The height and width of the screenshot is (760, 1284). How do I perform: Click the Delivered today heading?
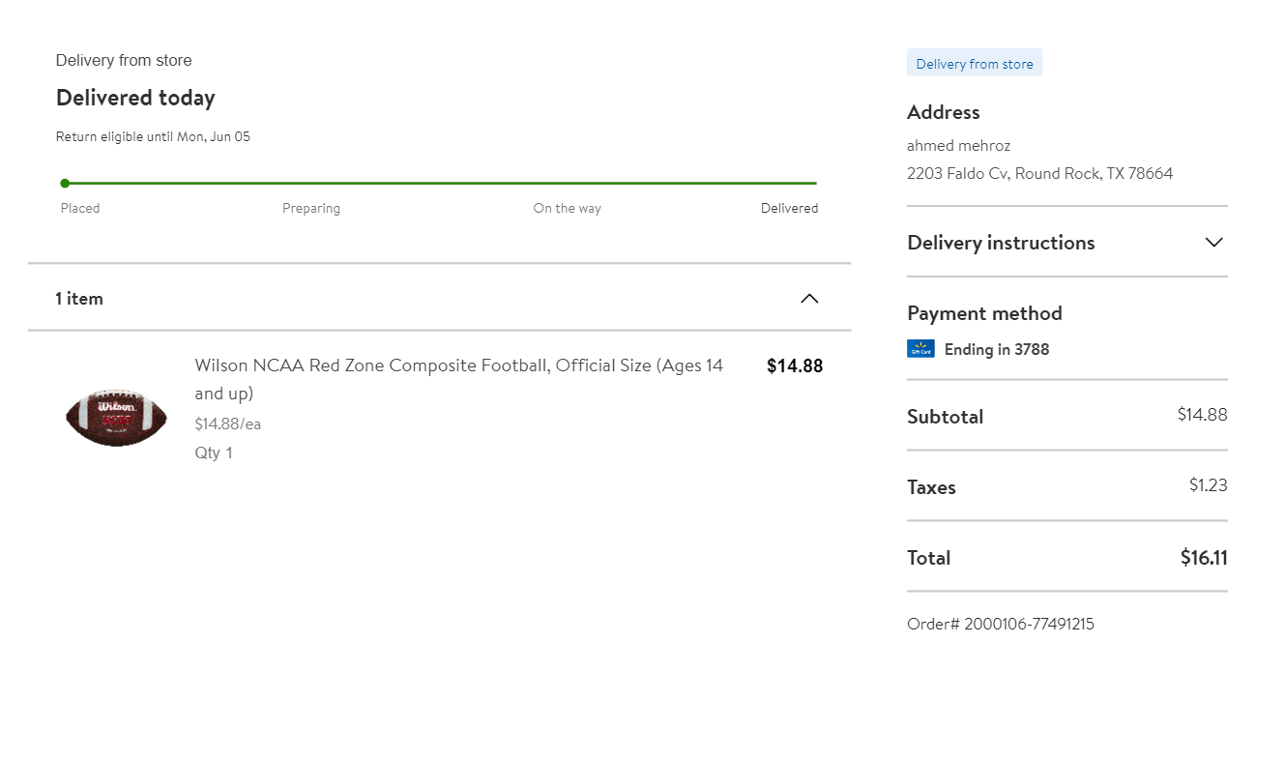(135, 98)
